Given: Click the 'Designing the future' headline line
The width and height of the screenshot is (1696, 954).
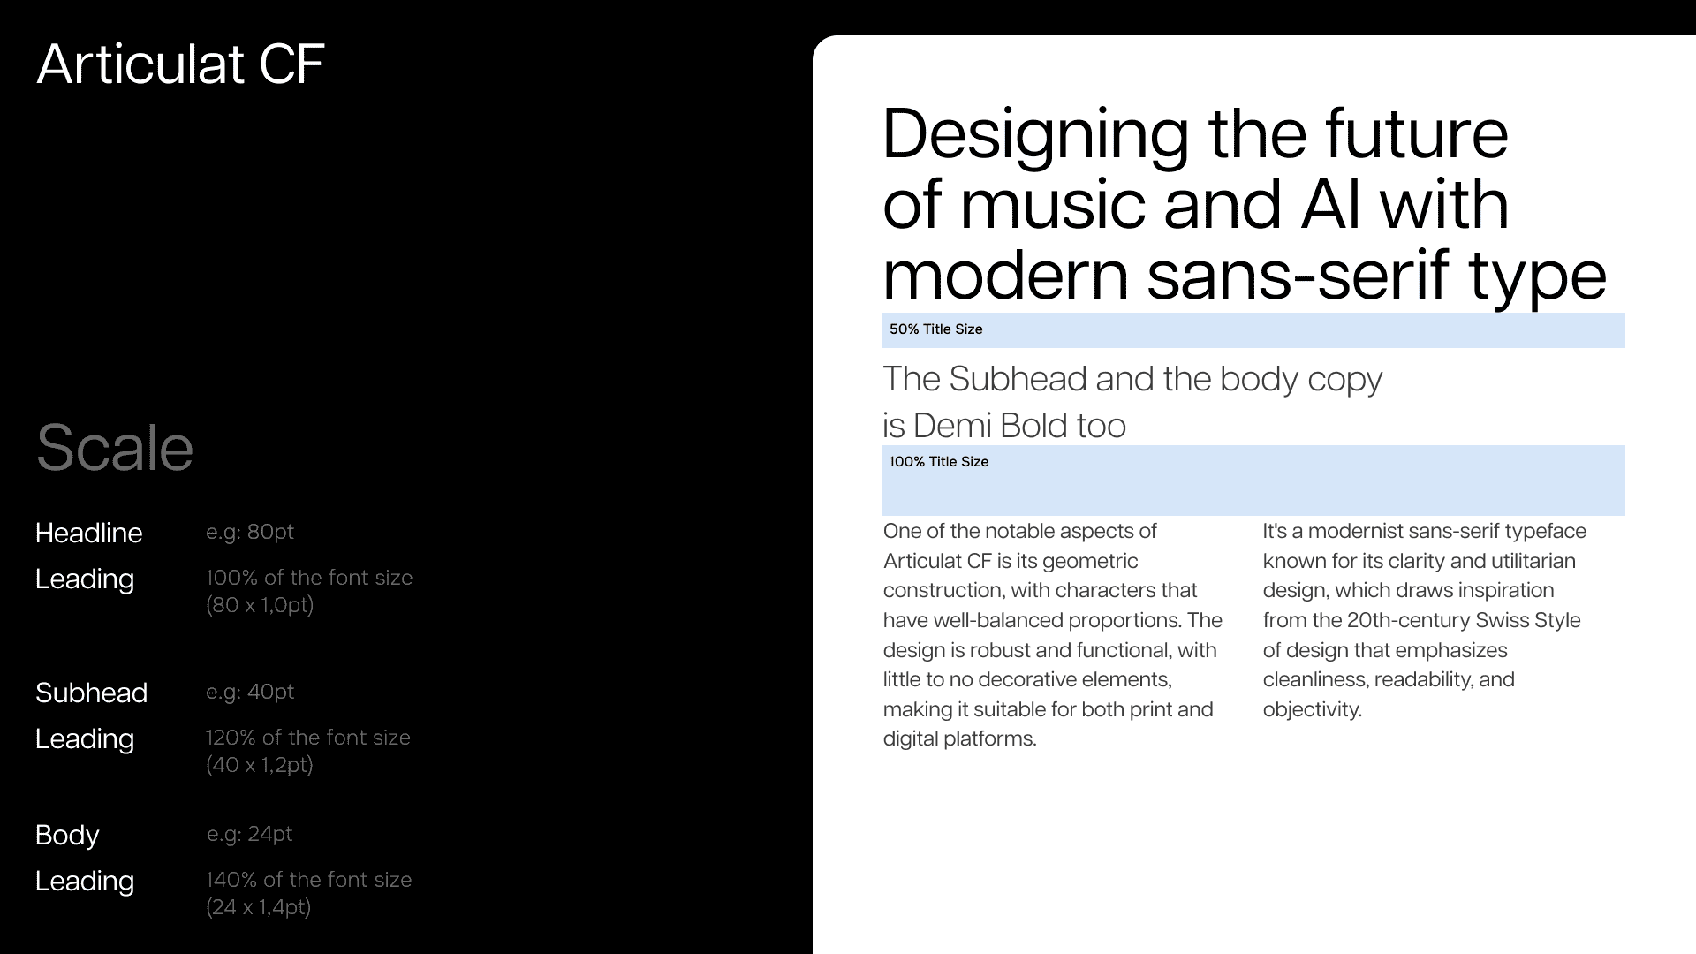Looking at the screenshot, I should click(x=1196, y=136).
